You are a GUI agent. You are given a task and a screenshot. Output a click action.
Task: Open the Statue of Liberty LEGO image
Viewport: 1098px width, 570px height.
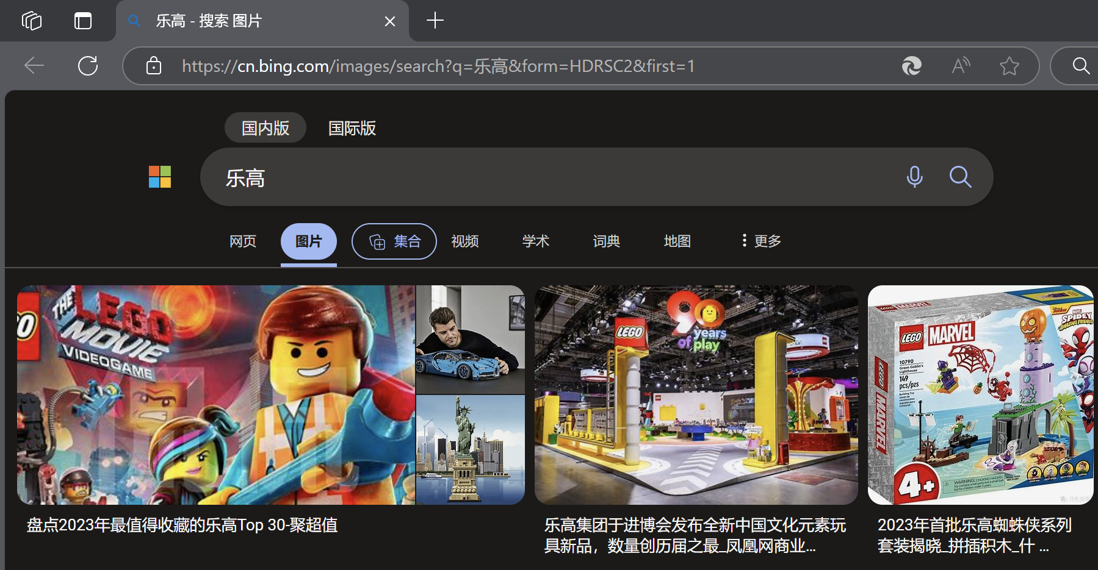(470, 450)
